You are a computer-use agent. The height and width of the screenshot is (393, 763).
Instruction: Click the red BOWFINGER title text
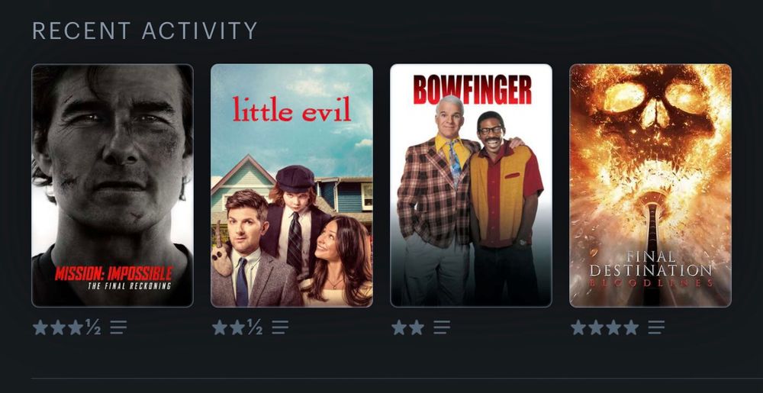pos(472,90)
